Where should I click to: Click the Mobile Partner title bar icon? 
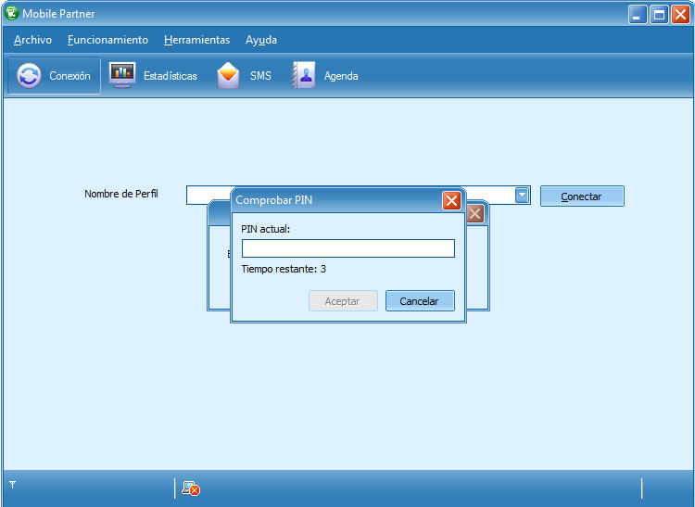(x=11, y=13)
